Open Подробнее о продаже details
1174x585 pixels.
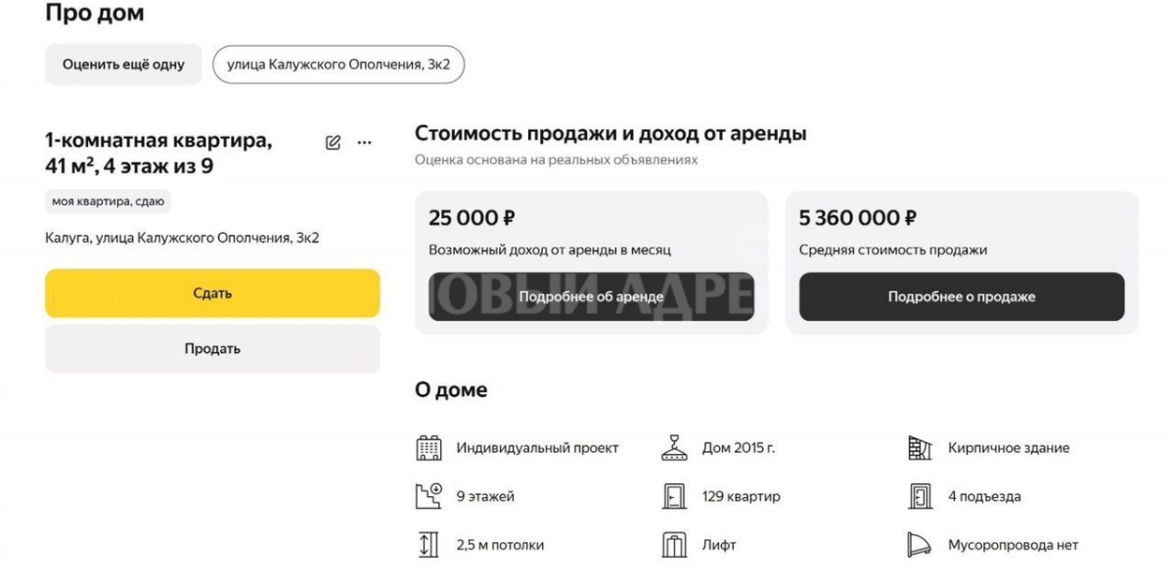pos(961,296)
